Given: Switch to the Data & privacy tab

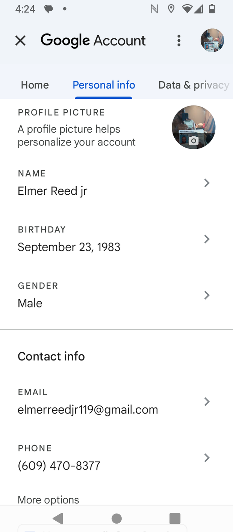Looking at the screenshot, I should point(194,85).
